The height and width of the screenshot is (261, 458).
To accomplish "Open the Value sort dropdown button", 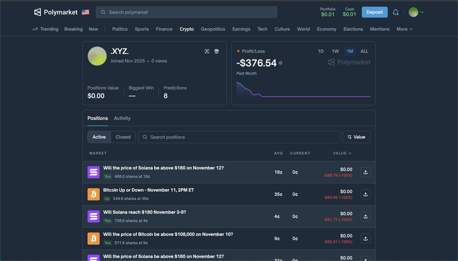I will 356,137.
